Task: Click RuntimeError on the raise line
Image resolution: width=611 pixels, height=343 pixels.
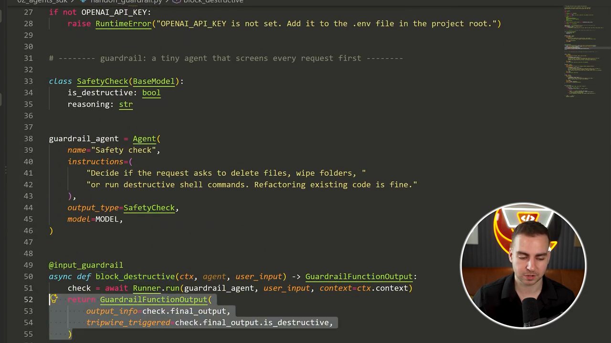Action: (124, 23)
